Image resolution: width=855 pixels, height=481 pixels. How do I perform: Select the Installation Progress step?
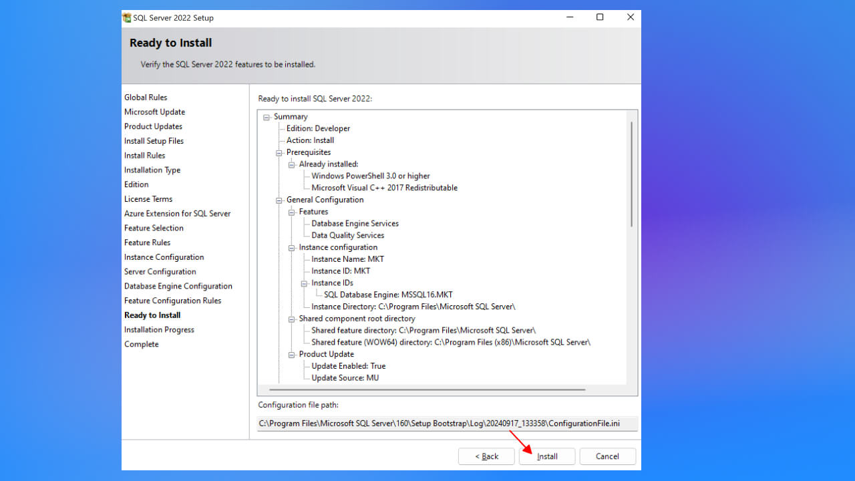(159, 330)
